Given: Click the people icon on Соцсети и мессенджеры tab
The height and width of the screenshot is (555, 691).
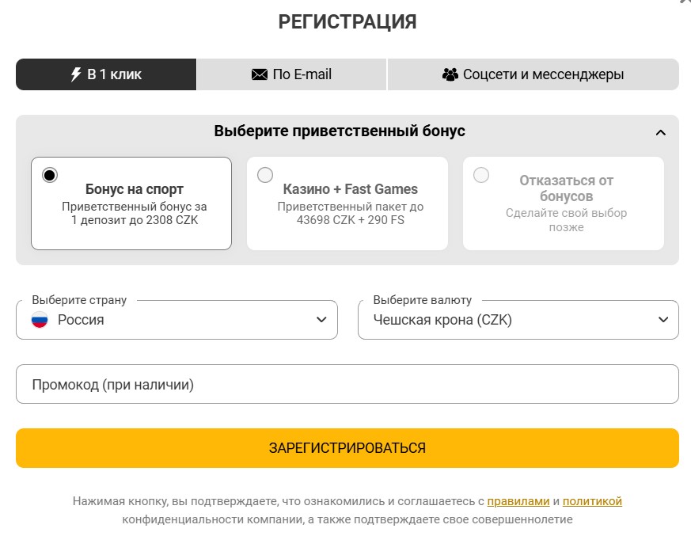Looking at the screenshot, I should pos(452,74).
